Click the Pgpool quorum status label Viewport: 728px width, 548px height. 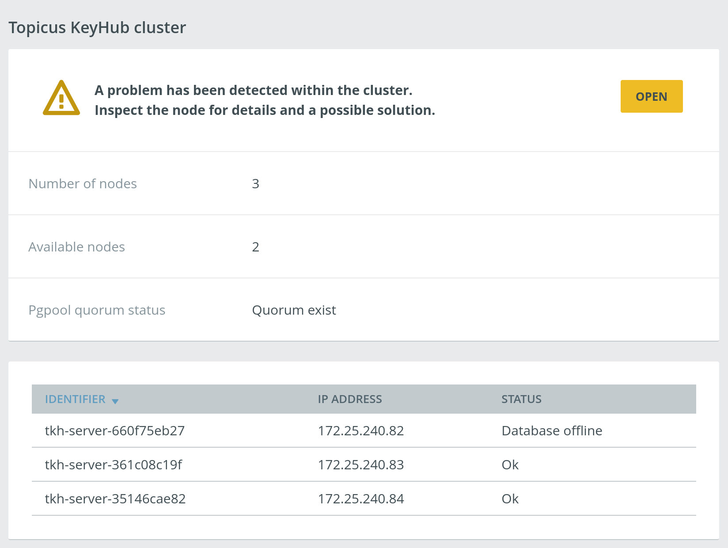tap(97, 310)
